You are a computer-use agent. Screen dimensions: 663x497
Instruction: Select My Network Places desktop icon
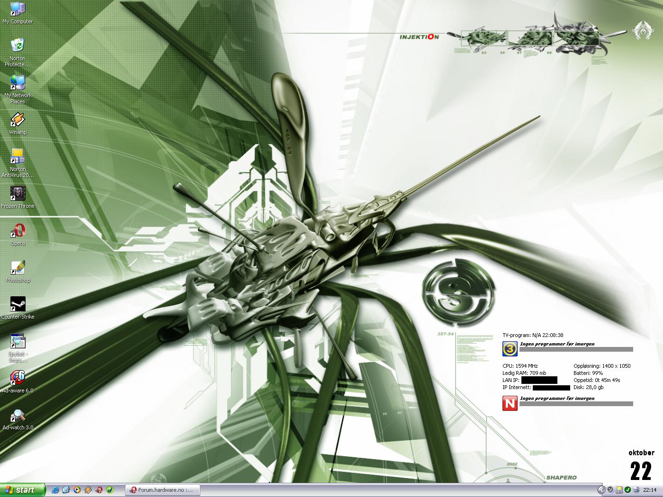coord(18,89)
